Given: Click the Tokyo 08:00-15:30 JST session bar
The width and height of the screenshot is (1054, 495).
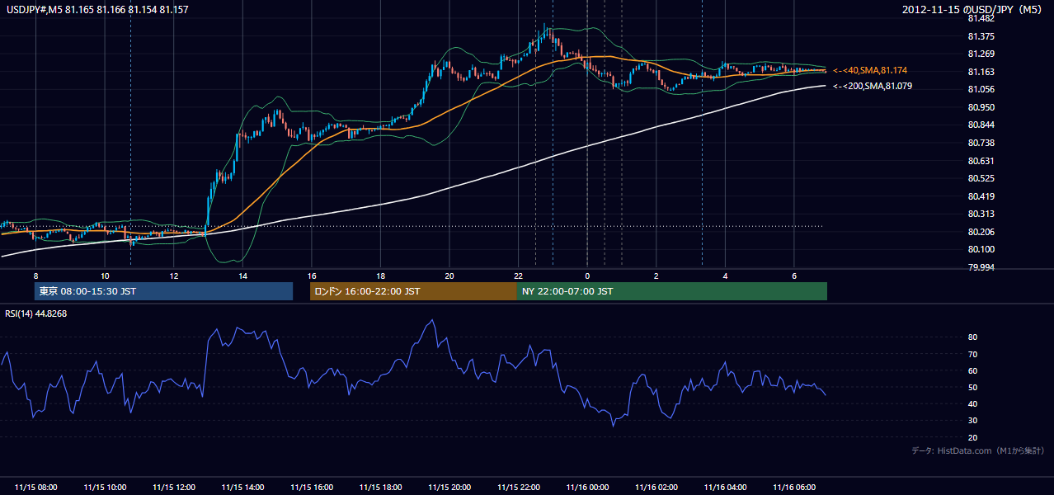Looking at the screenshot, I should click(x=163, y=291).
